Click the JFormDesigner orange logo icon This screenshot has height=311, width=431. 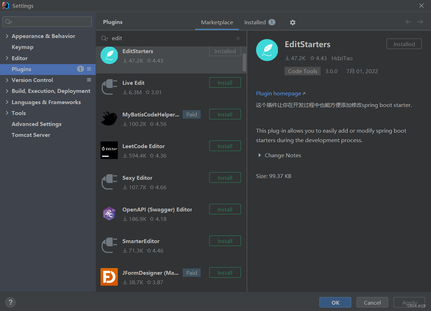[x=109, y=277]
